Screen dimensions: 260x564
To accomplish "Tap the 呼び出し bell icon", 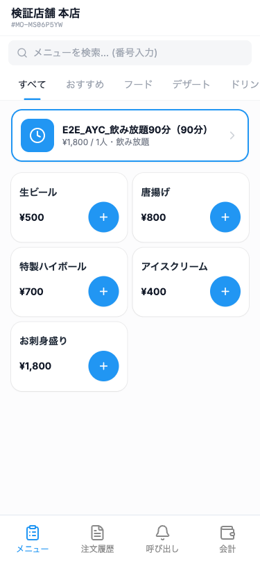I will coord(162,533).
